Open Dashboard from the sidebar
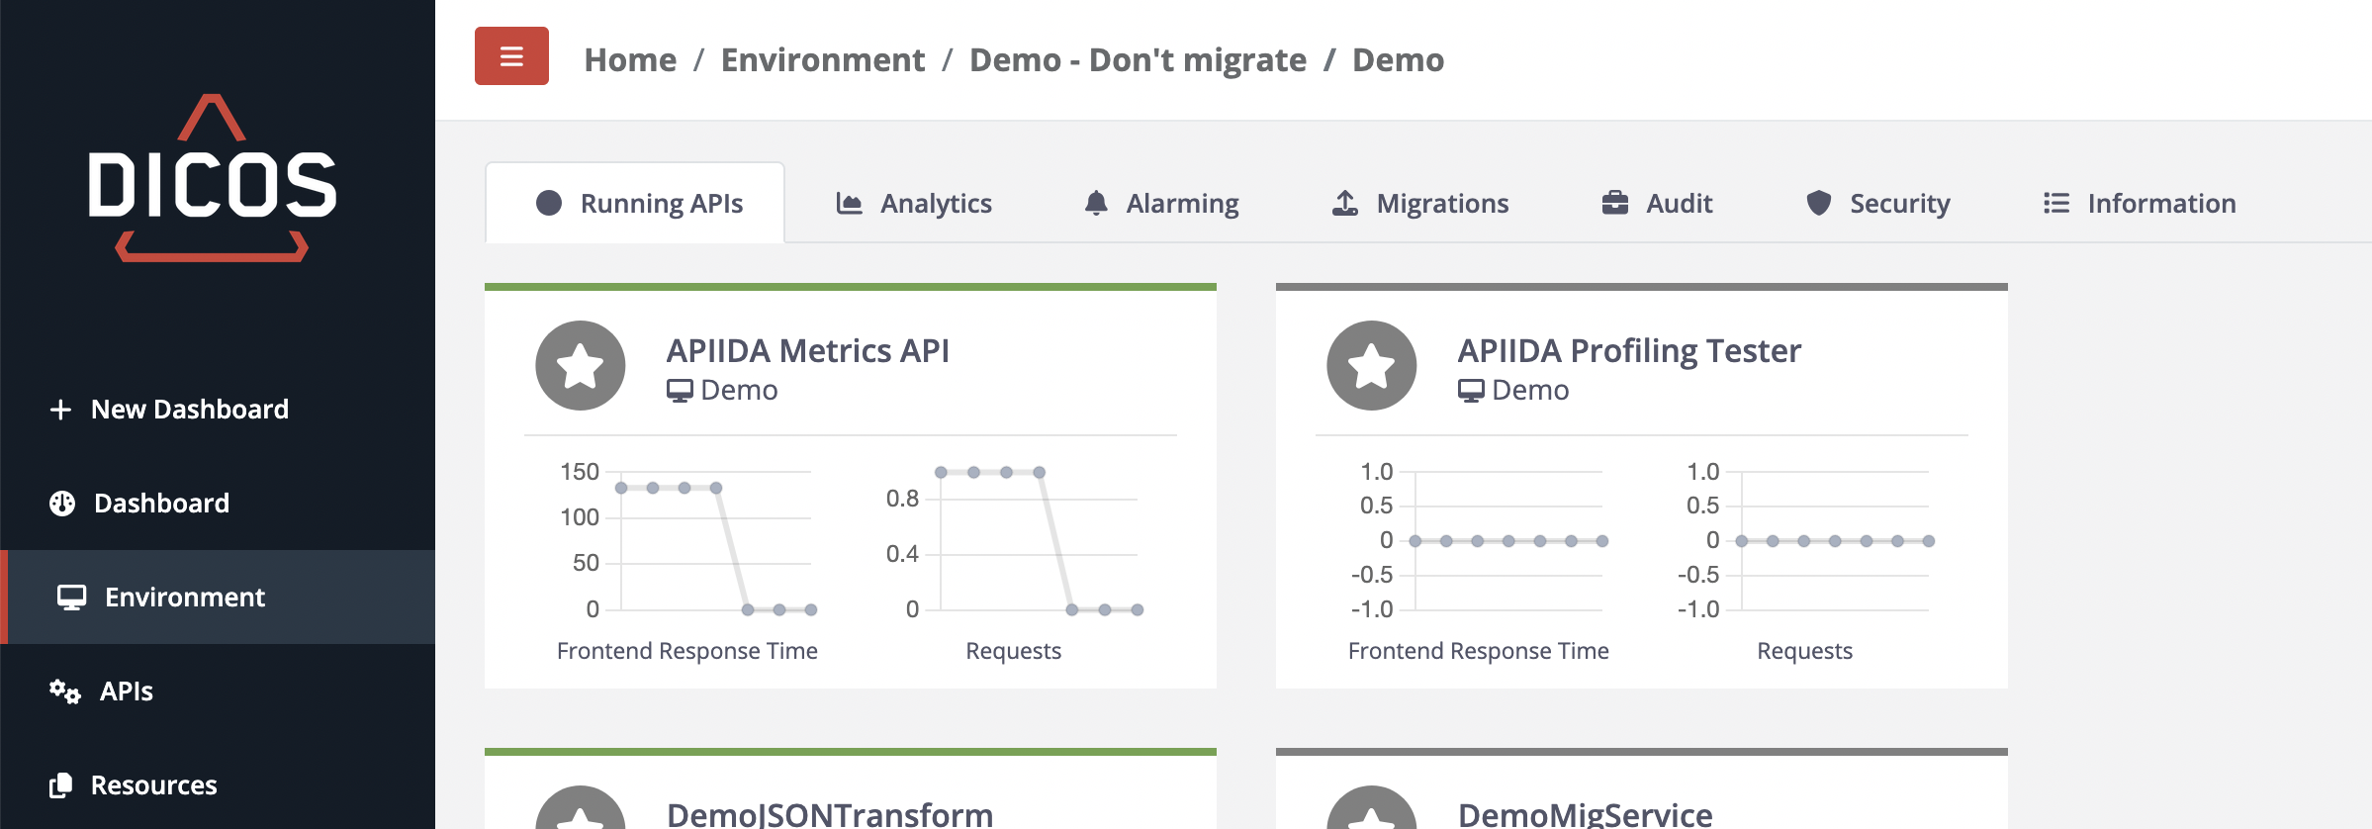The image size is (2372, 829). point(161,504)
